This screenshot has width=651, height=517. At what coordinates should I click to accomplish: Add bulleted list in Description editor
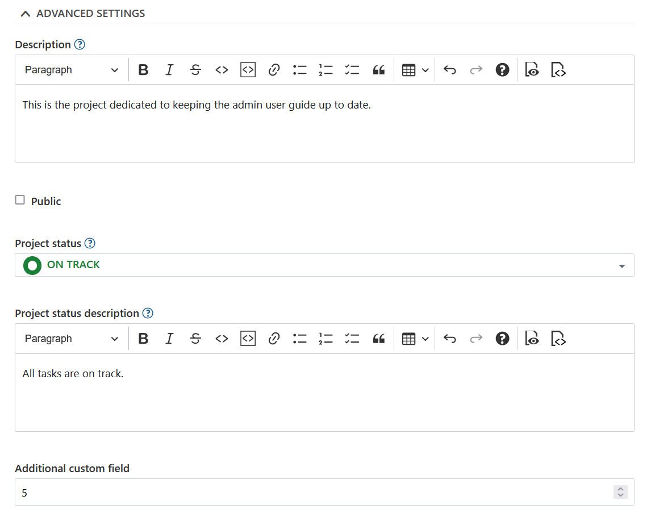(299, 70)
